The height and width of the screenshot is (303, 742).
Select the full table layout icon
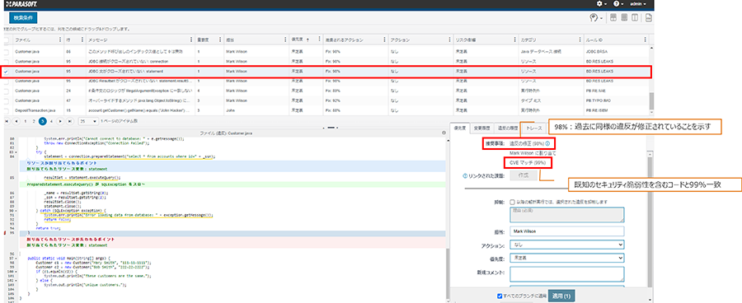point(624,18)
